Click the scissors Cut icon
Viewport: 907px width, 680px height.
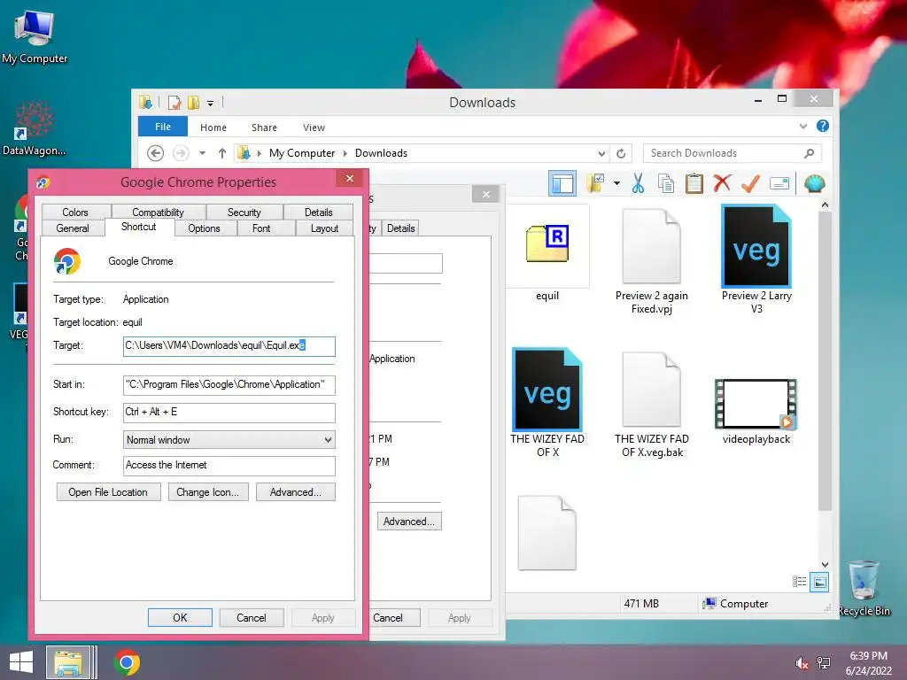pyautogui.click(x=638, y=183)
